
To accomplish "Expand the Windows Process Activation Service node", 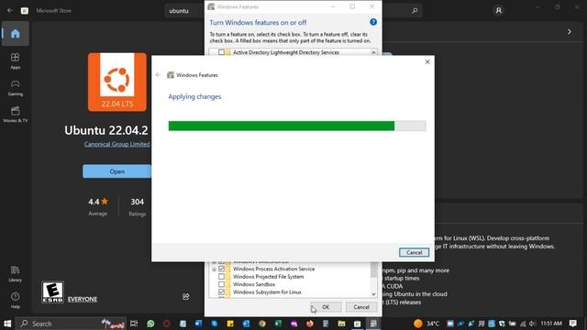I will (x=214, y=269).
